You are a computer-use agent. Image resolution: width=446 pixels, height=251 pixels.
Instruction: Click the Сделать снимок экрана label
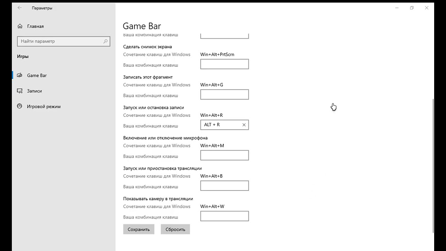(x=147, y=47)
